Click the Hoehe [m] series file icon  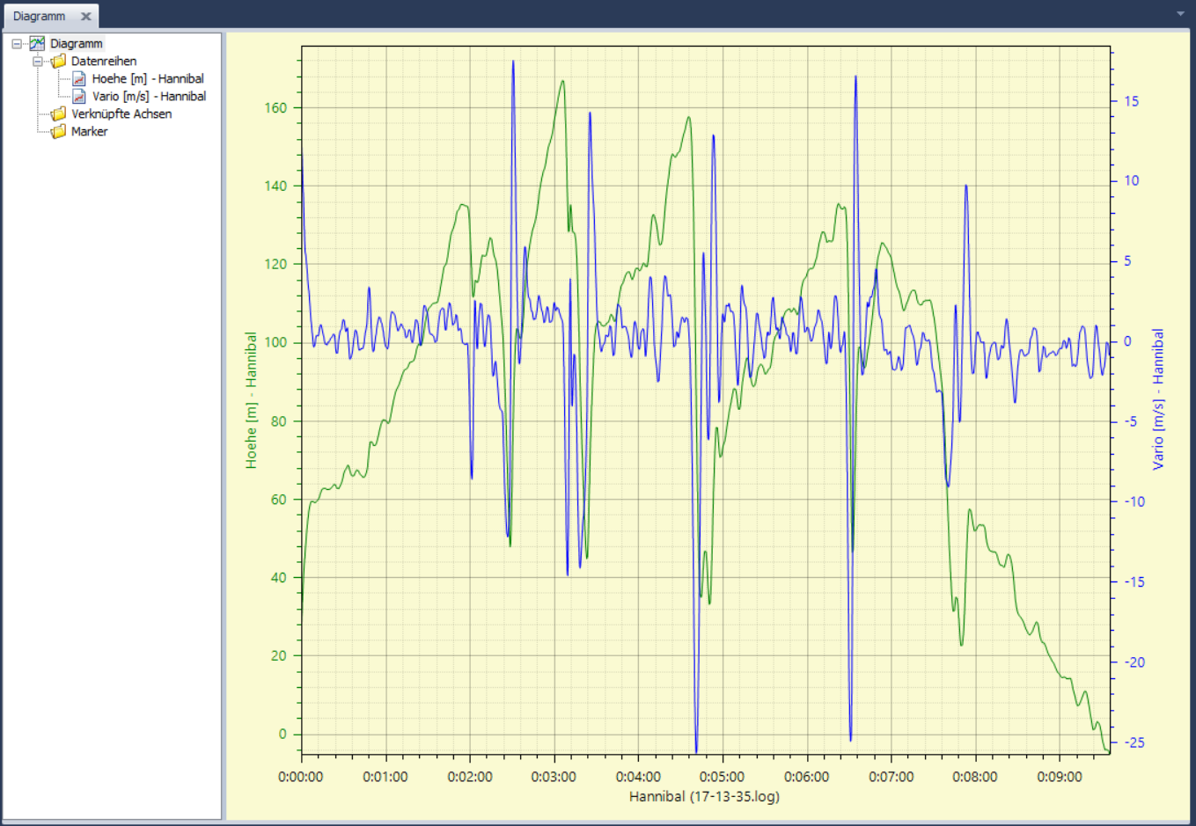[79, 78]
